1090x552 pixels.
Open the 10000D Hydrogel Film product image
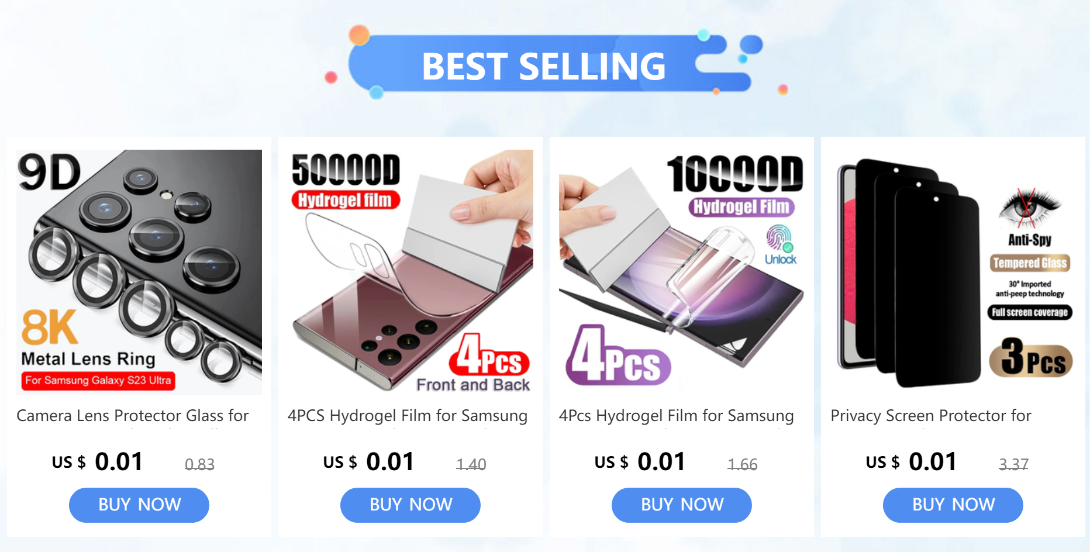682,272
